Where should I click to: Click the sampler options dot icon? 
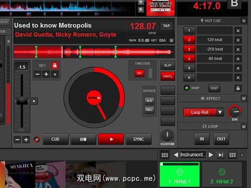[x=242, y=155]
